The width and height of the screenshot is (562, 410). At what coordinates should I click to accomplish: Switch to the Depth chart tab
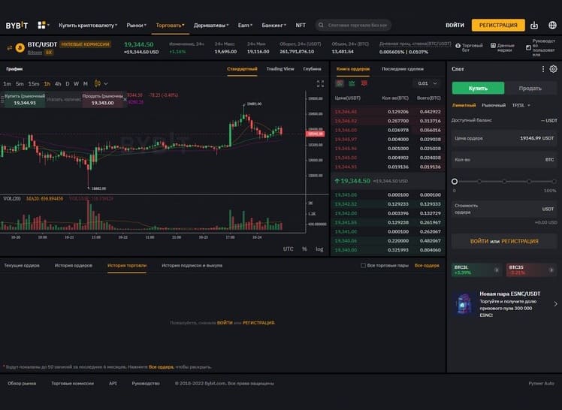312,69
